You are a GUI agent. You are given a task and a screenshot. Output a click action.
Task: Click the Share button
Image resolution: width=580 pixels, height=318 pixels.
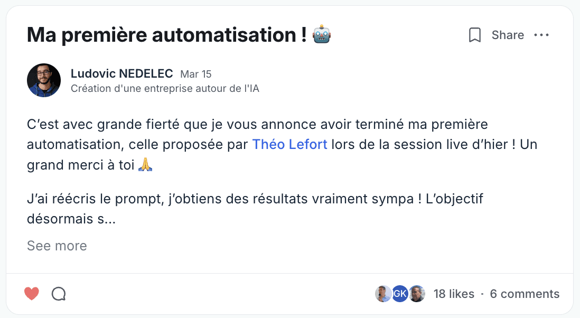pyautogui.click(x=508, y=35)
